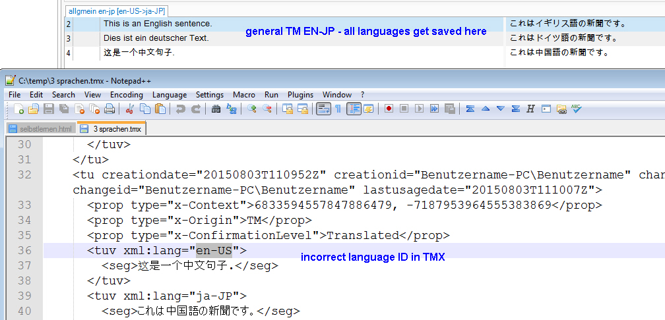Click the New file toolbar icon

pyautogui.click(x=18, y=109)
